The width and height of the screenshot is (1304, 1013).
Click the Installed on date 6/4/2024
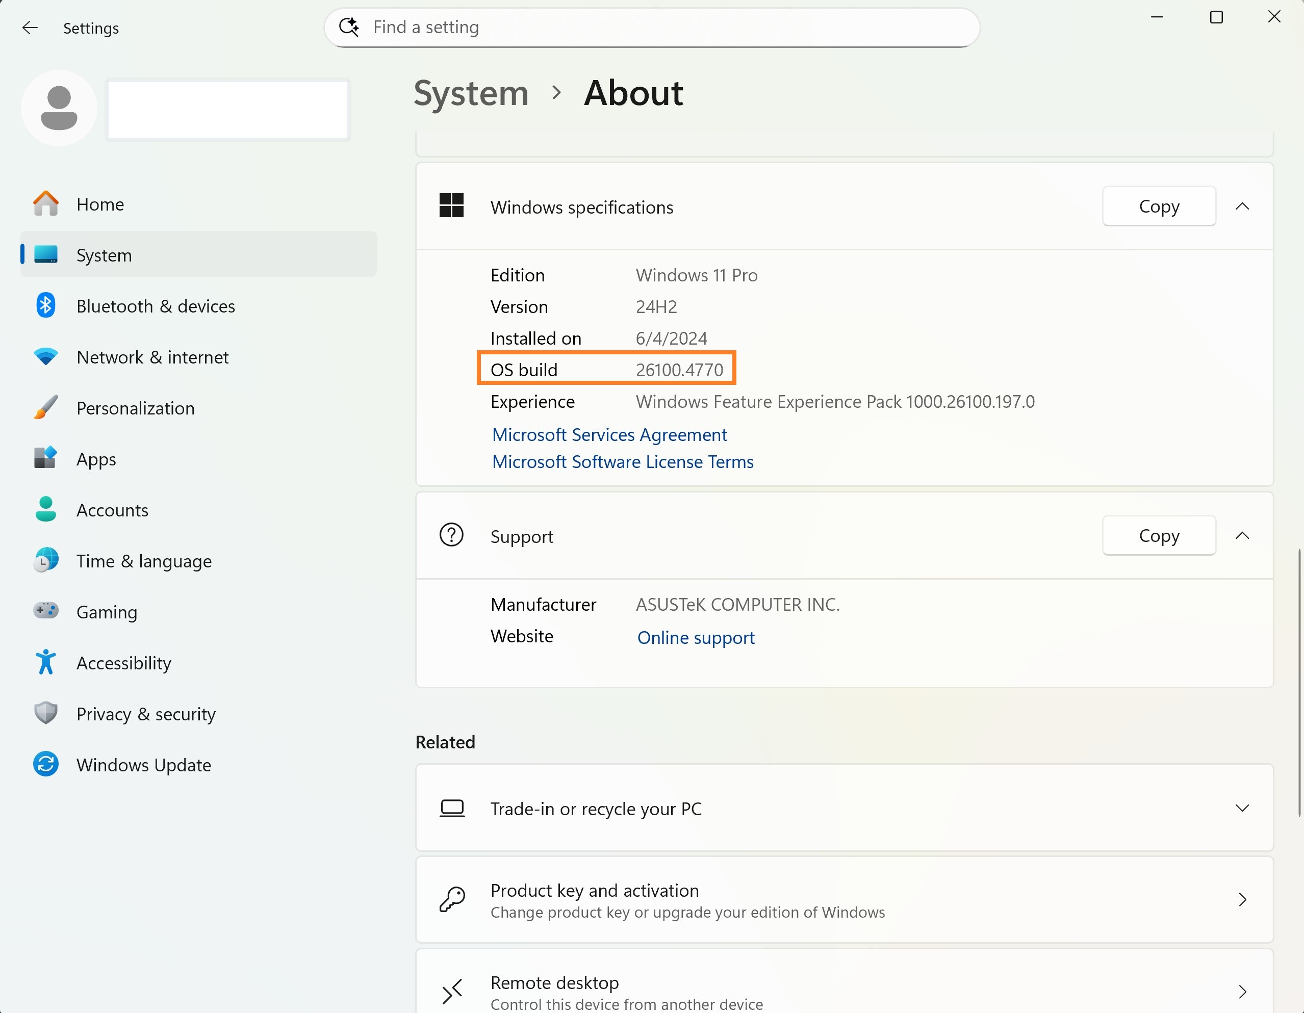point(671,339)
